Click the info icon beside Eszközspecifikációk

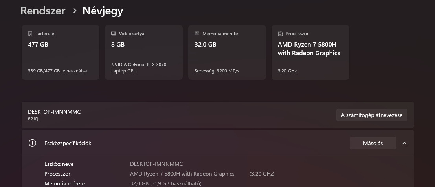click(x=32, y=143)
